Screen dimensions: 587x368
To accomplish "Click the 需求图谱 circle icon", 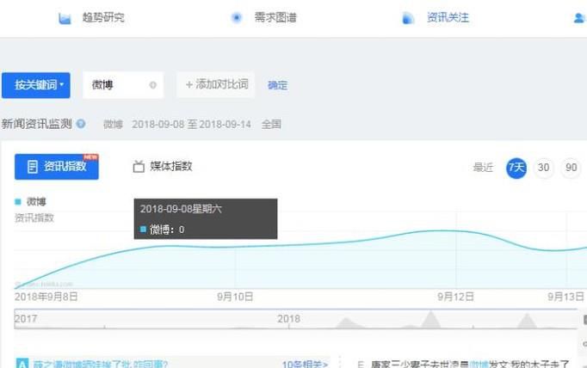I will click(236, 17).
